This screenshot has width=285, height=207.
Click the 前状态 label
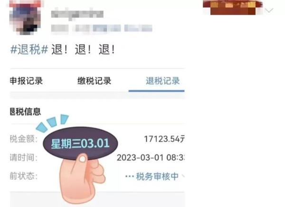23,176
